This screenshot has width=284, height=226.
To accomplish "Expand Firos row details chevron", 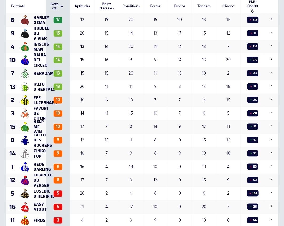I will (x=271, y=219).
